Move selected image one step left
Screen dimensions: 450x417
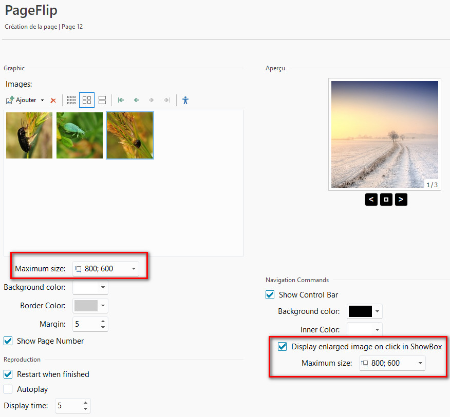(136, 100)
